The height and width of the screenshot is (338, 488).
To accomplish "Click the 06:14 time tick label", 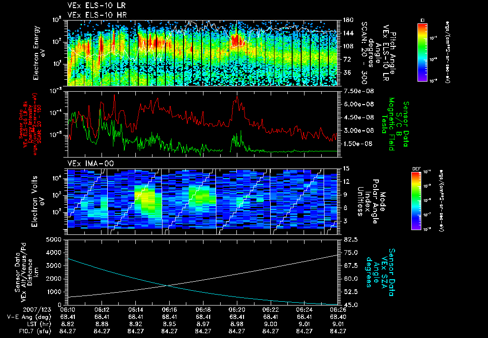I will (135, 310).
